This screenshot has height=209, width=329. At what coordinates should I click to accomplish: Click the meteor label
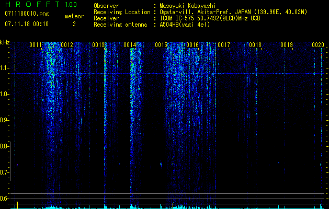(74, 16)
